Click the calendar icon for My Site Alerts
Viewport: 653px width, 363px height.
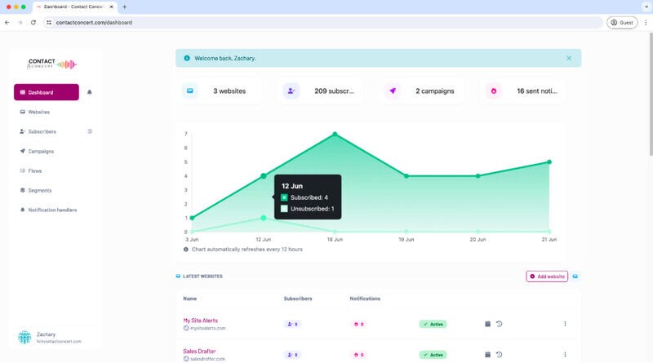[487, 324]
